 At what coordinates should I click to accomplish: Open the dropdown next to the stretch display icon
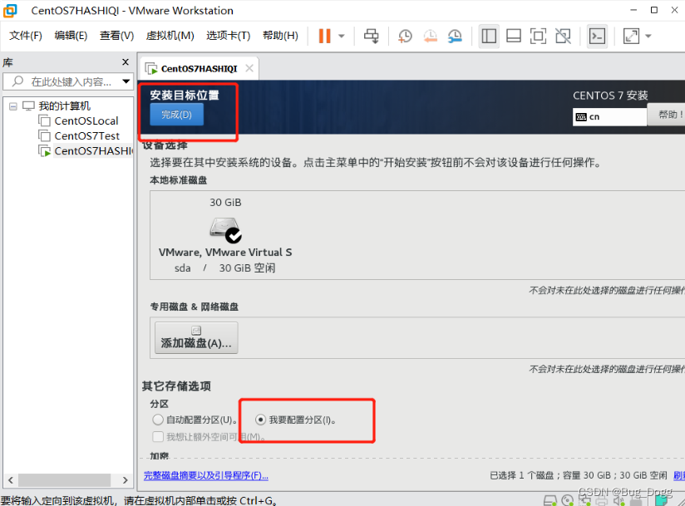[648, 37]
